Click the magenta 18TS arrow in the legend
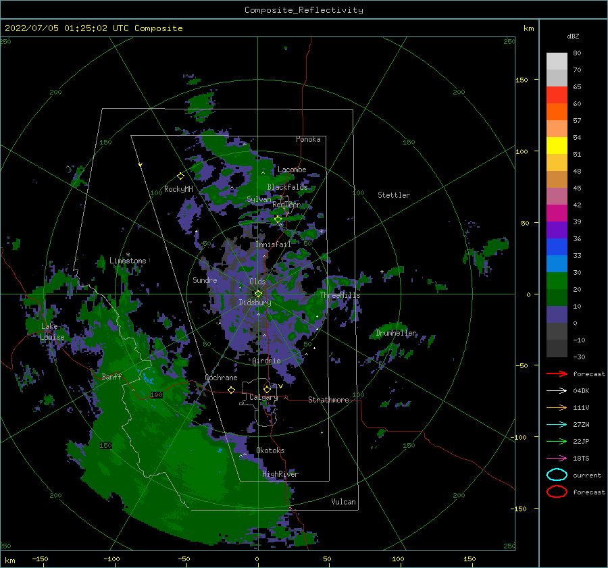 point(557,459)
